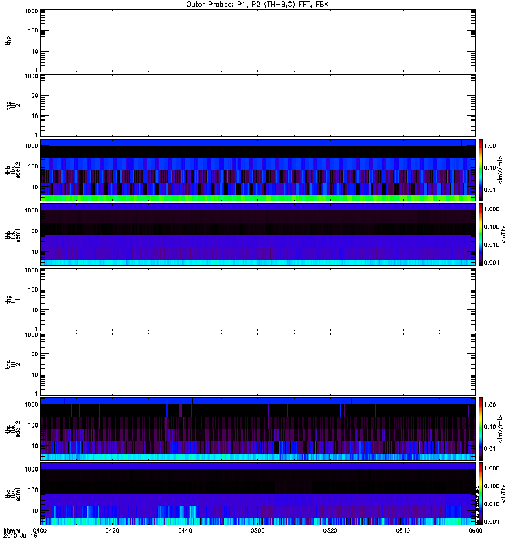This screenshot has height=550, width=515.
Task: Click the thc fbk edc12 spectrogram panel
Action: [x=257, y=429]
